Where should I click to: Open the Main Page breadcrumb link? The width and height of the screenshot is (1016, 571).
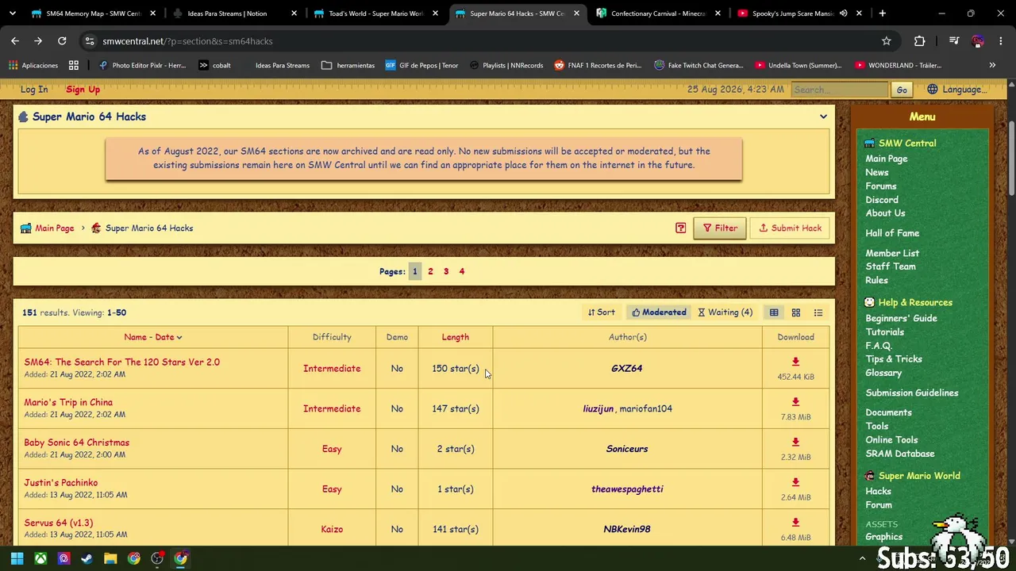pyautogui.click(x=54, y=228)
